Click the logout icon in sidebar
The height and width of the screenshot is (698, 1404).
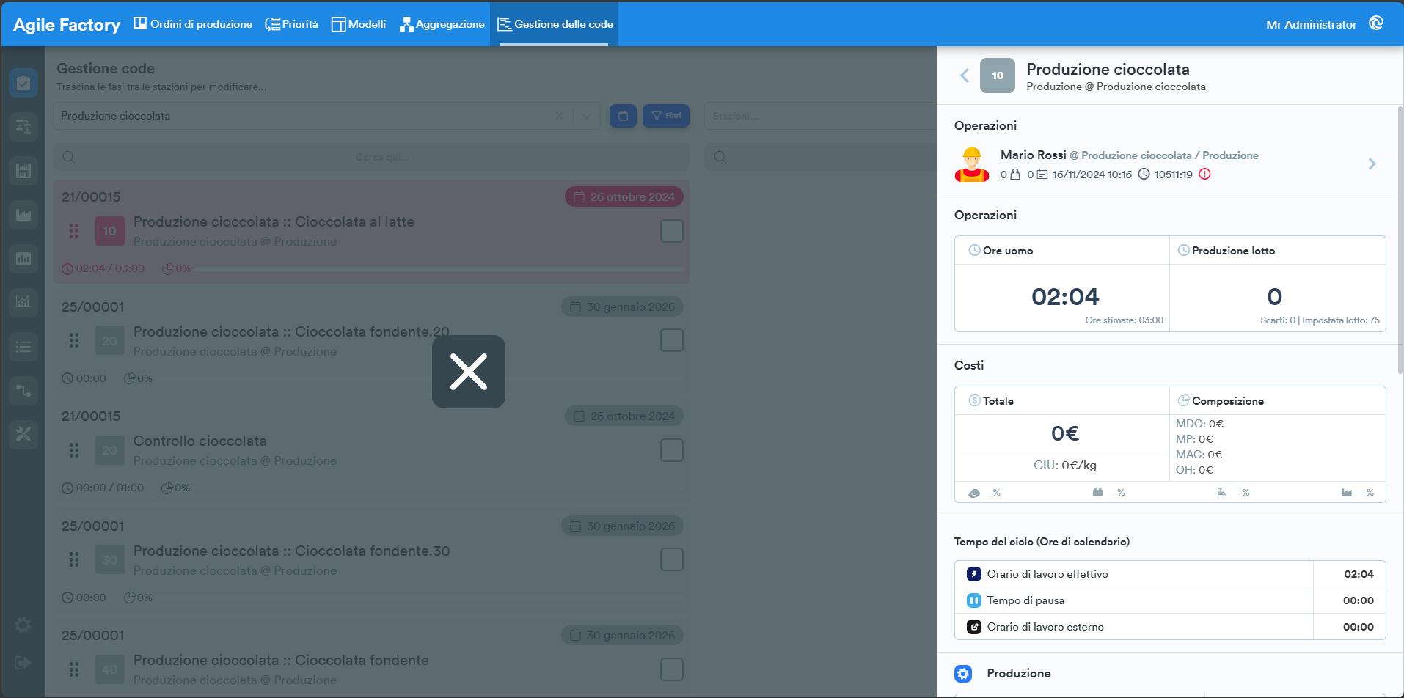click(x=23, y=663)
